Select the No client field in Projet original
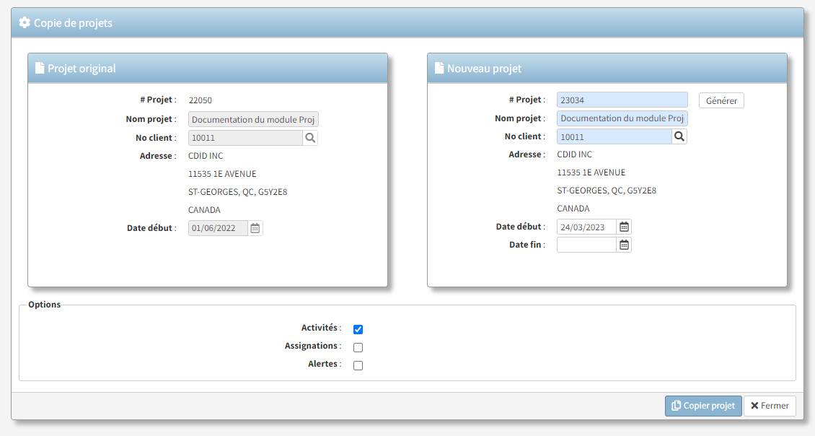 tap(245, 137)
